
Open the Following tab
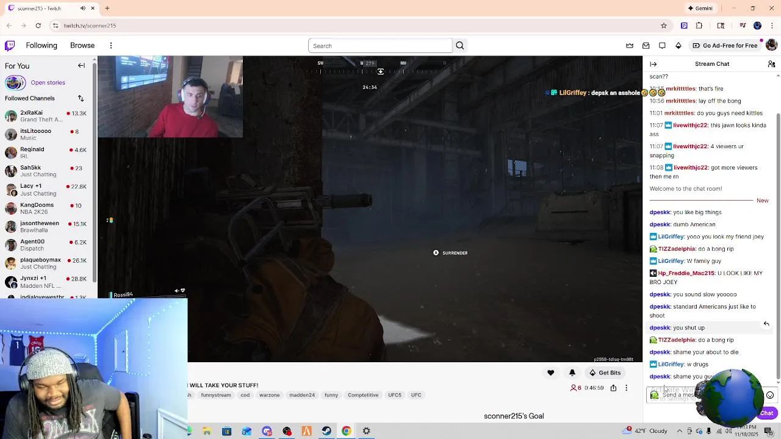(x=41, y=46)
